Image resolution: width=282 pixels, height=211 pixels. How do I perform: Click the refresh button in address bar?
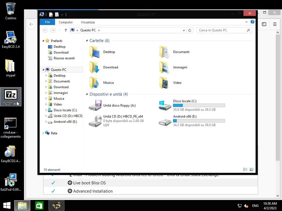[x=190, y=30]
